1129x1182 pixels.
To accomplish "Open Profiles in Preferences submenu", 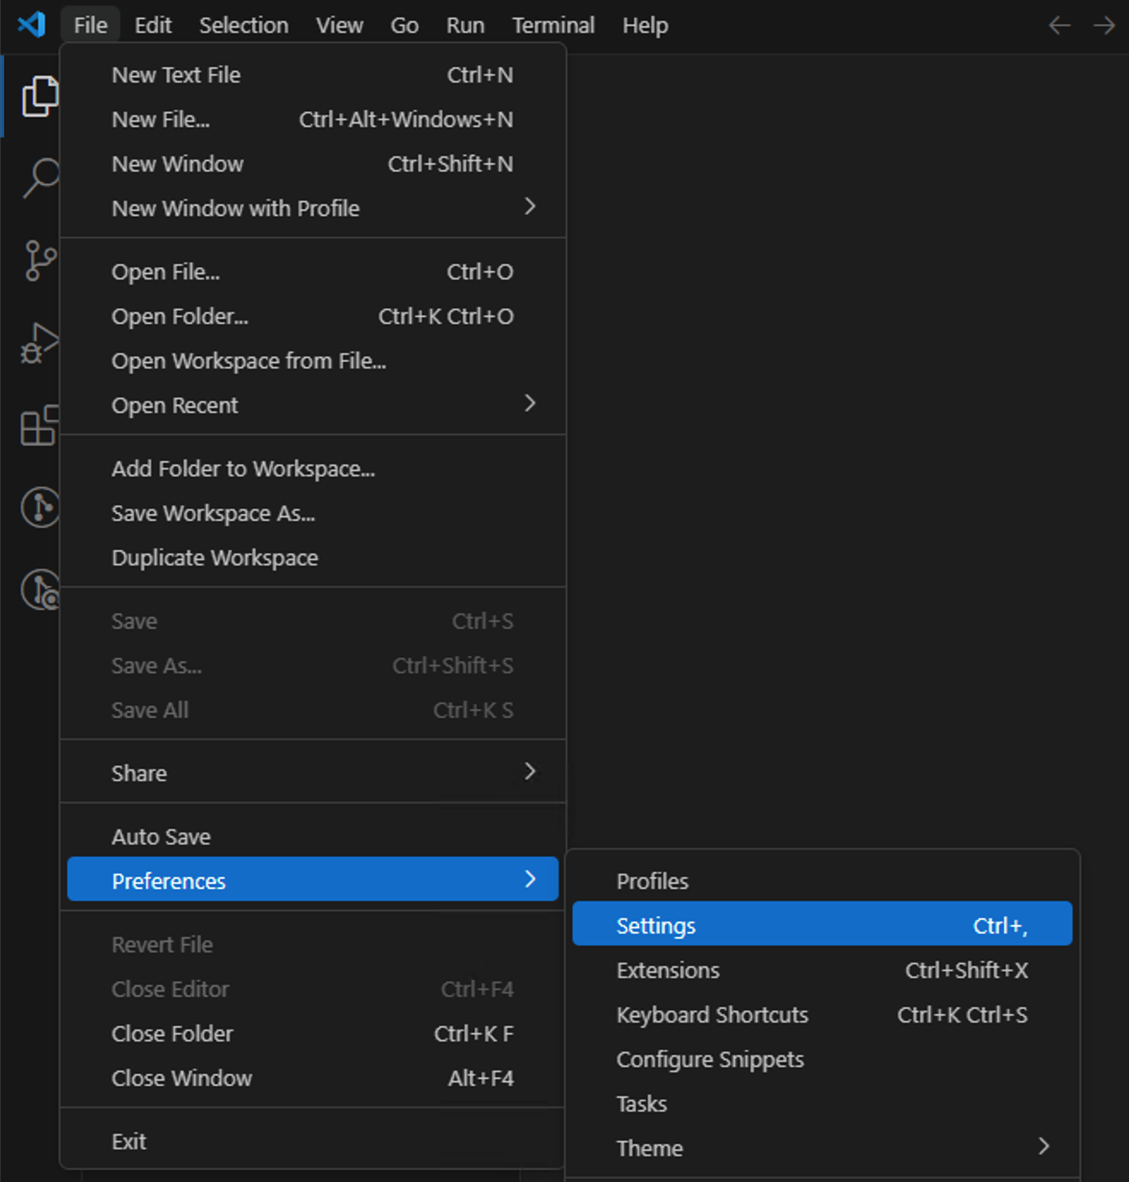I will click(822, 881).
